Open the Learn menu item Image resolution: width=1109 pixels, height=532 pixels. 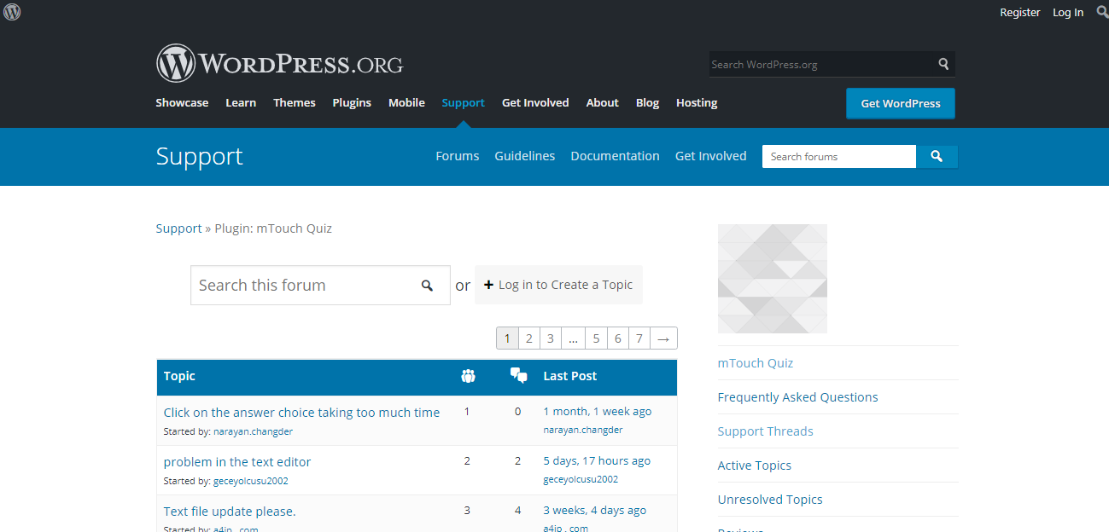(x=241, y=102)
